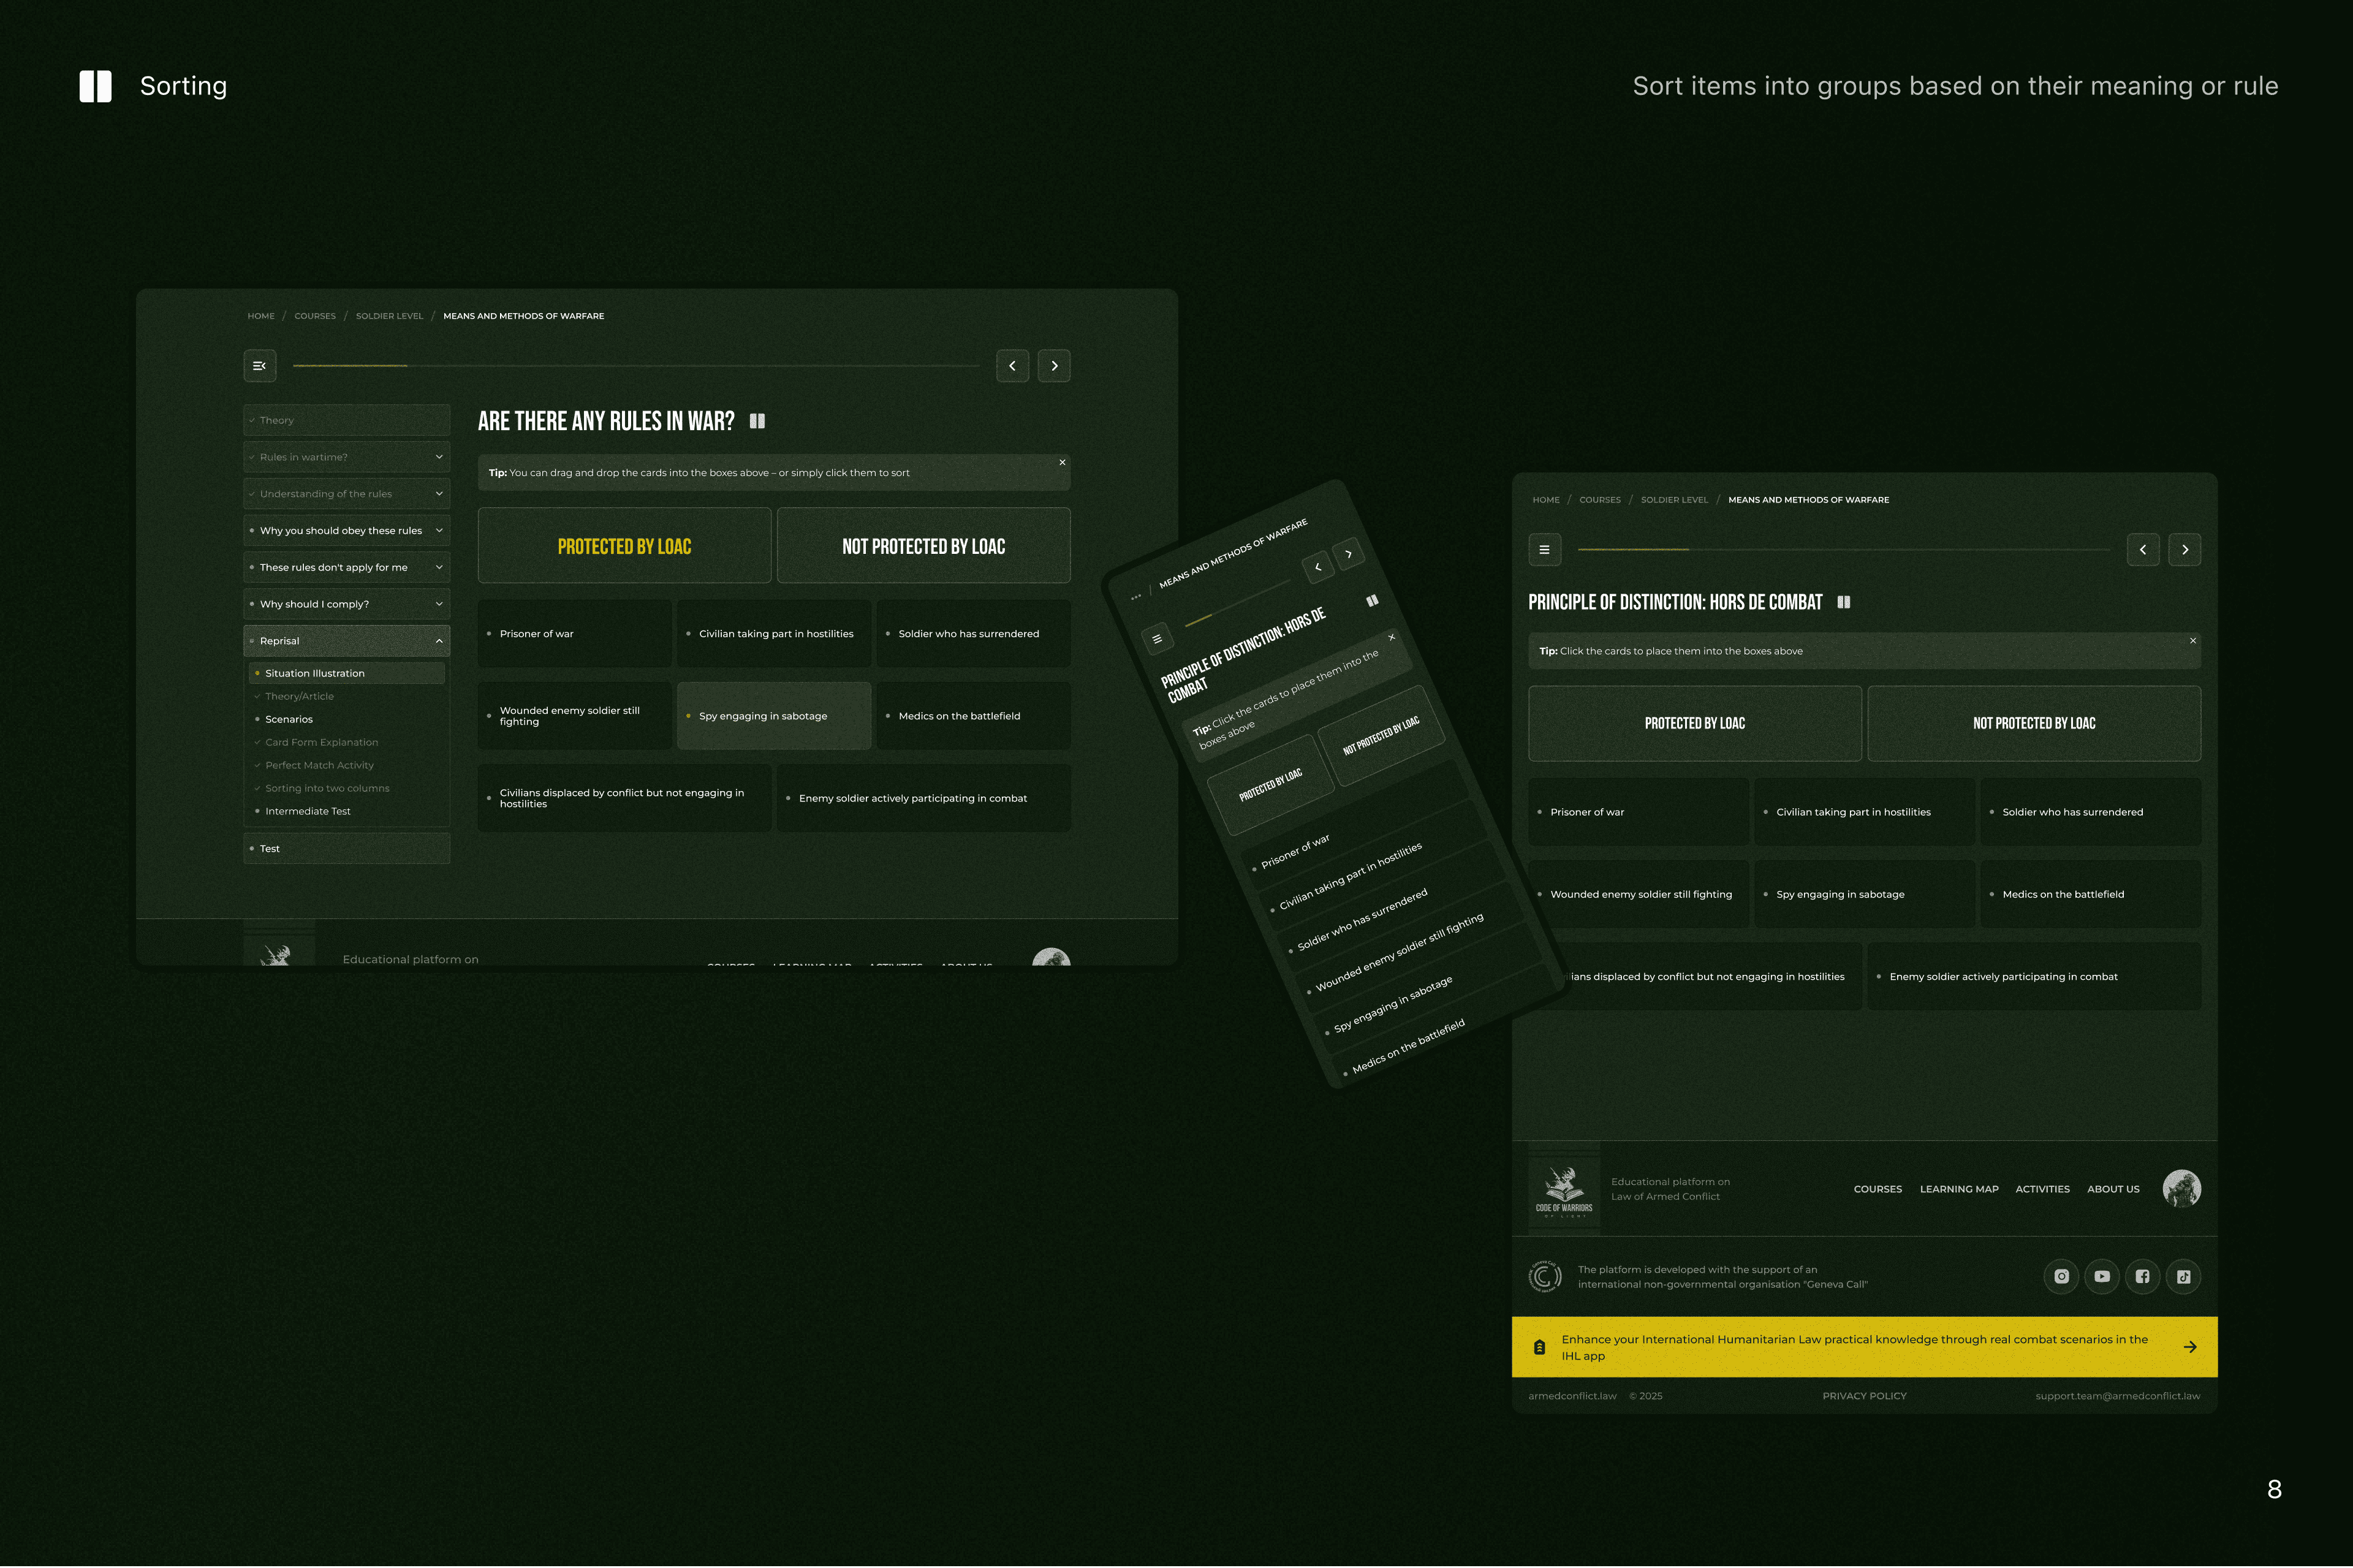Open the YouTube social icon
Screen dimensions: 2353x1568
[2102, 1277]
